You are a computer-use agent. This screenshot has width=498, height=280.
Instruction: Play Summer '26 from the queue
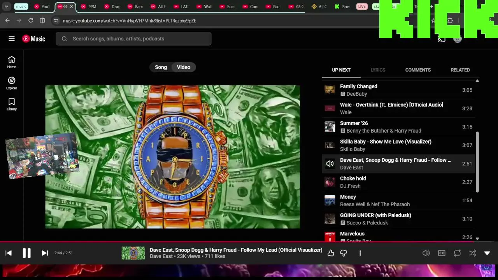point(398,127)
